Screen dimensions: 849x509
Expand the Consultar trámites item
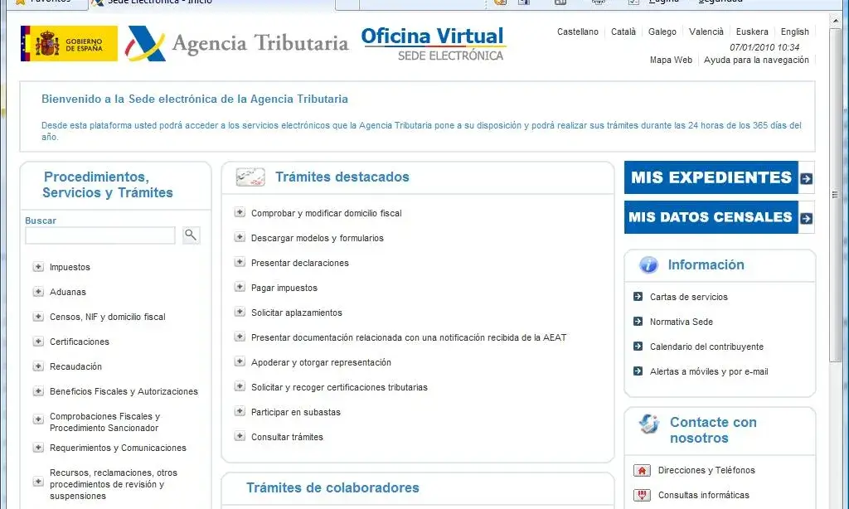coord(240,436)
